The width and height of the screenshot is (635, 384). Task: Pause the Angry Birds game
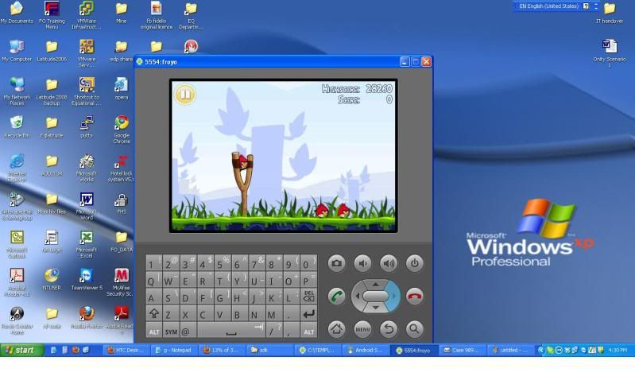tap(184, 95)
